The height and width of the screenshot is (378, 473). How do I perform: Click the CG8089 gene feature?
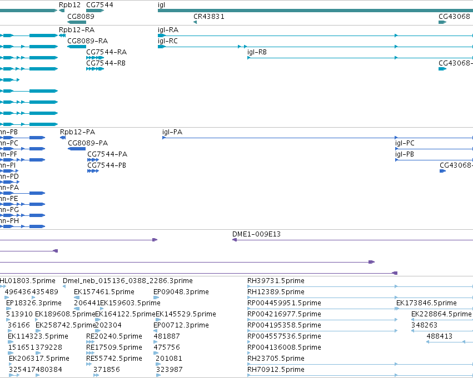(77, 22)
